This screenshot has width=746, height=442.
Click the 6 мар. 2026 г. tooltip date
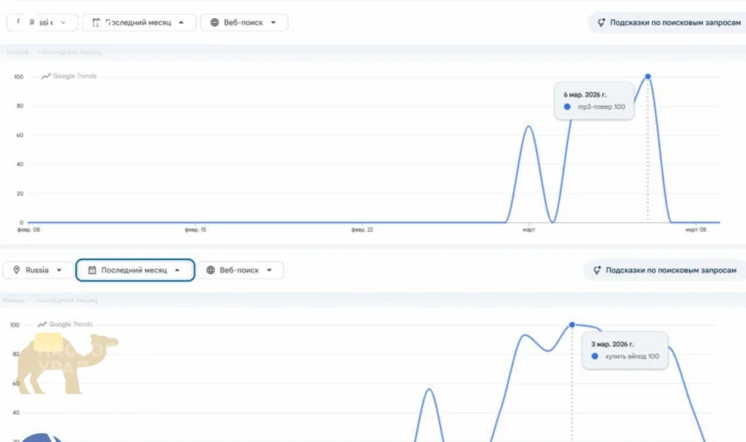[x=585, y=95]
